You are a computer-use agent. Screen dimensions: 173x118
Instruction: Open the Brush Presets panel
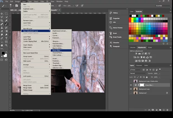click(x=117, y=37)
